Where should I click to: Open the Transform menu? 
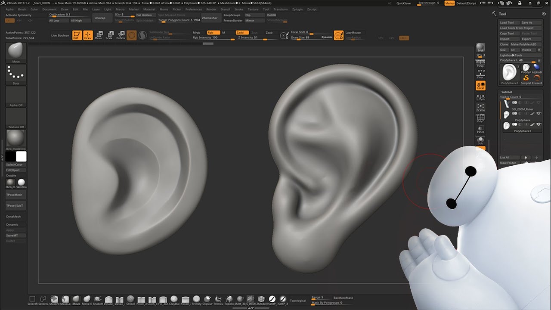click(281, 9)
